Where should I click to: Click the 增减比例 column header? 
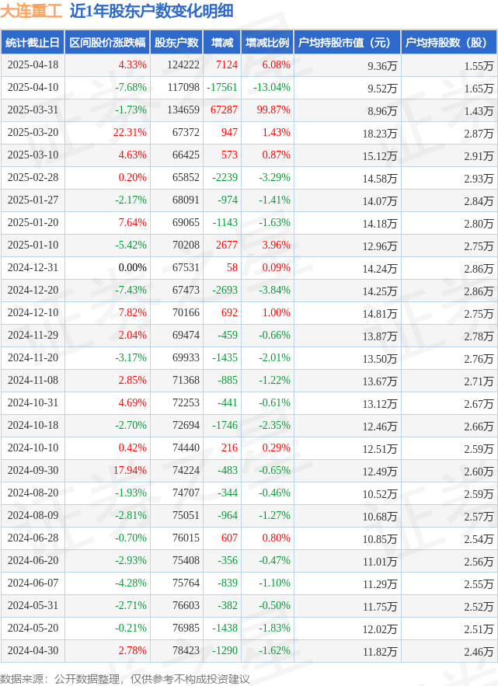[266, 43]
